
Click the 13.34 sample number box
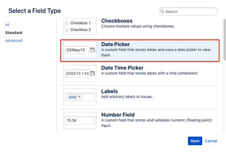tap(80, 121)
